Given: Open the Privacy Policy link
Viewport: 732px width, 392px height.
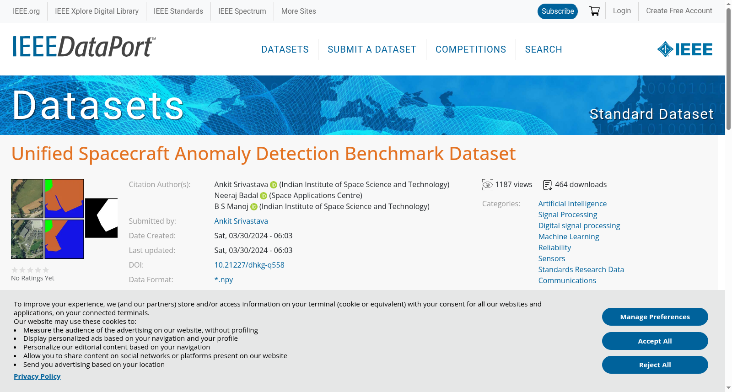Looking at the screenshot, I should click(x=37, y=376).
